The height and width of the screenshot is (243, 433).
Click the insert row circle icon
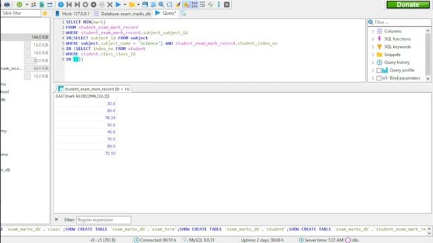tap(85, 5)
